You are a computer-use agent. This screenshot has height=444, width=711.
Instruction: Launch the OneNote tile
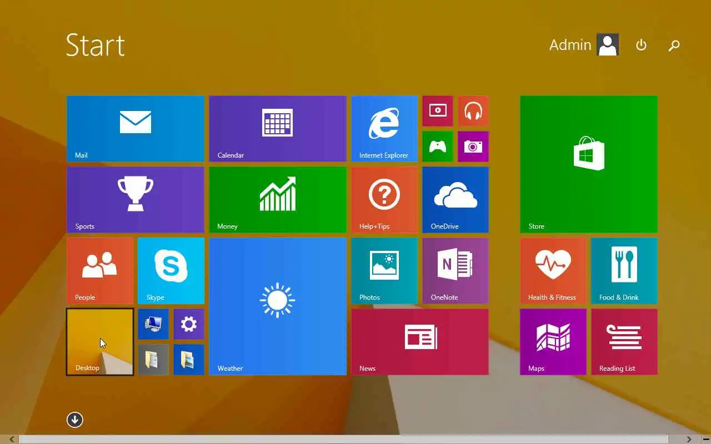(455, 271)
